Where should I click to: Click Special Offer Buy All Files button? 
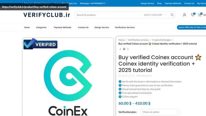pyautogui.click(x=191, y=27)
